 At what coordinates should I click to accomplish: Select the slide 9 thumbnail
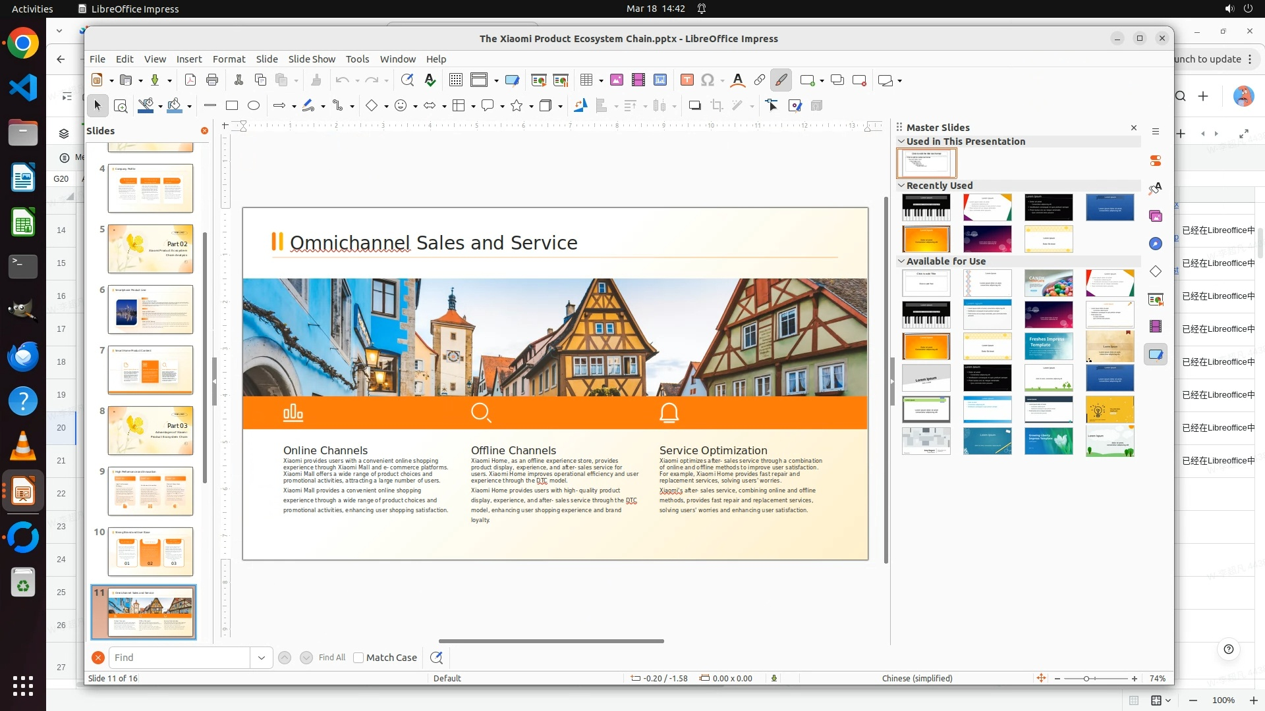coord(150,491)
